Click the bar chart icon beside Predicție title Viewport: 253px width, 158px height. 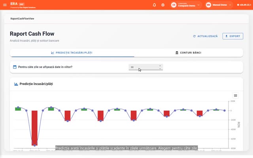coord(16,84)
